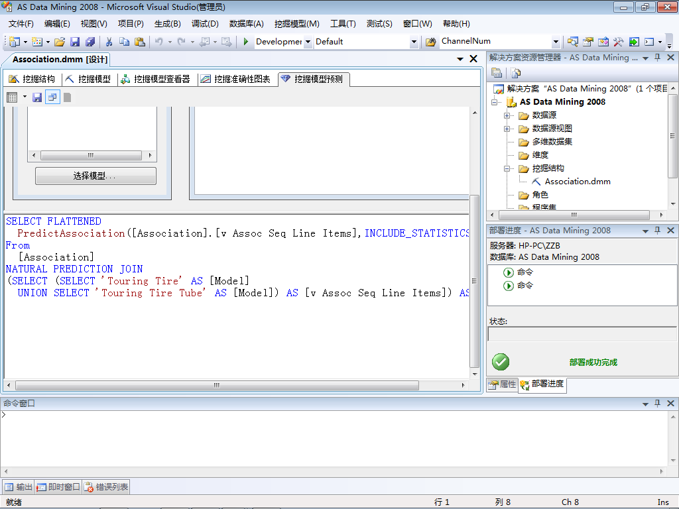This screenshot has width=679, height=509.
Task: Open the 工具(T) menu
Action: 343,24
